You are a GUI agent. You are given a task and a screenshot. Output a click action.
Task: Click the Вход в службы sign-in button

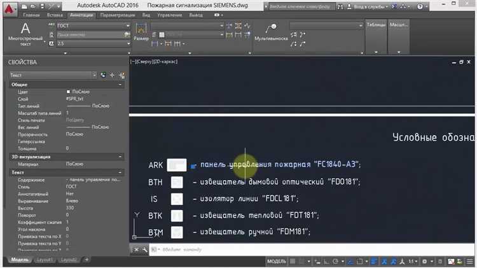pos(368,6)
